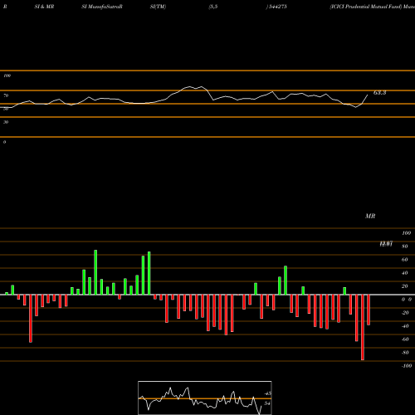Click the tallest green bar in the MR histogram
415x415 pixels.
coord(95,272)
